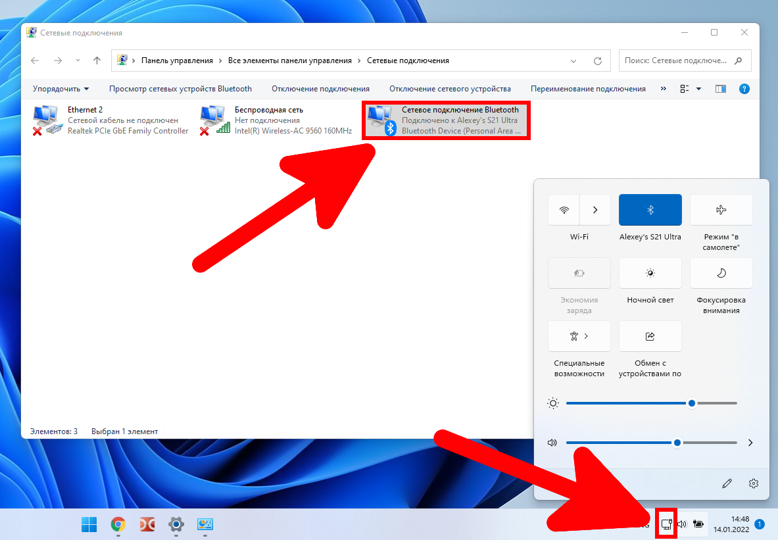778x540 pixels.
Task: Open the Organize dropdown menu
Action: 61,89
